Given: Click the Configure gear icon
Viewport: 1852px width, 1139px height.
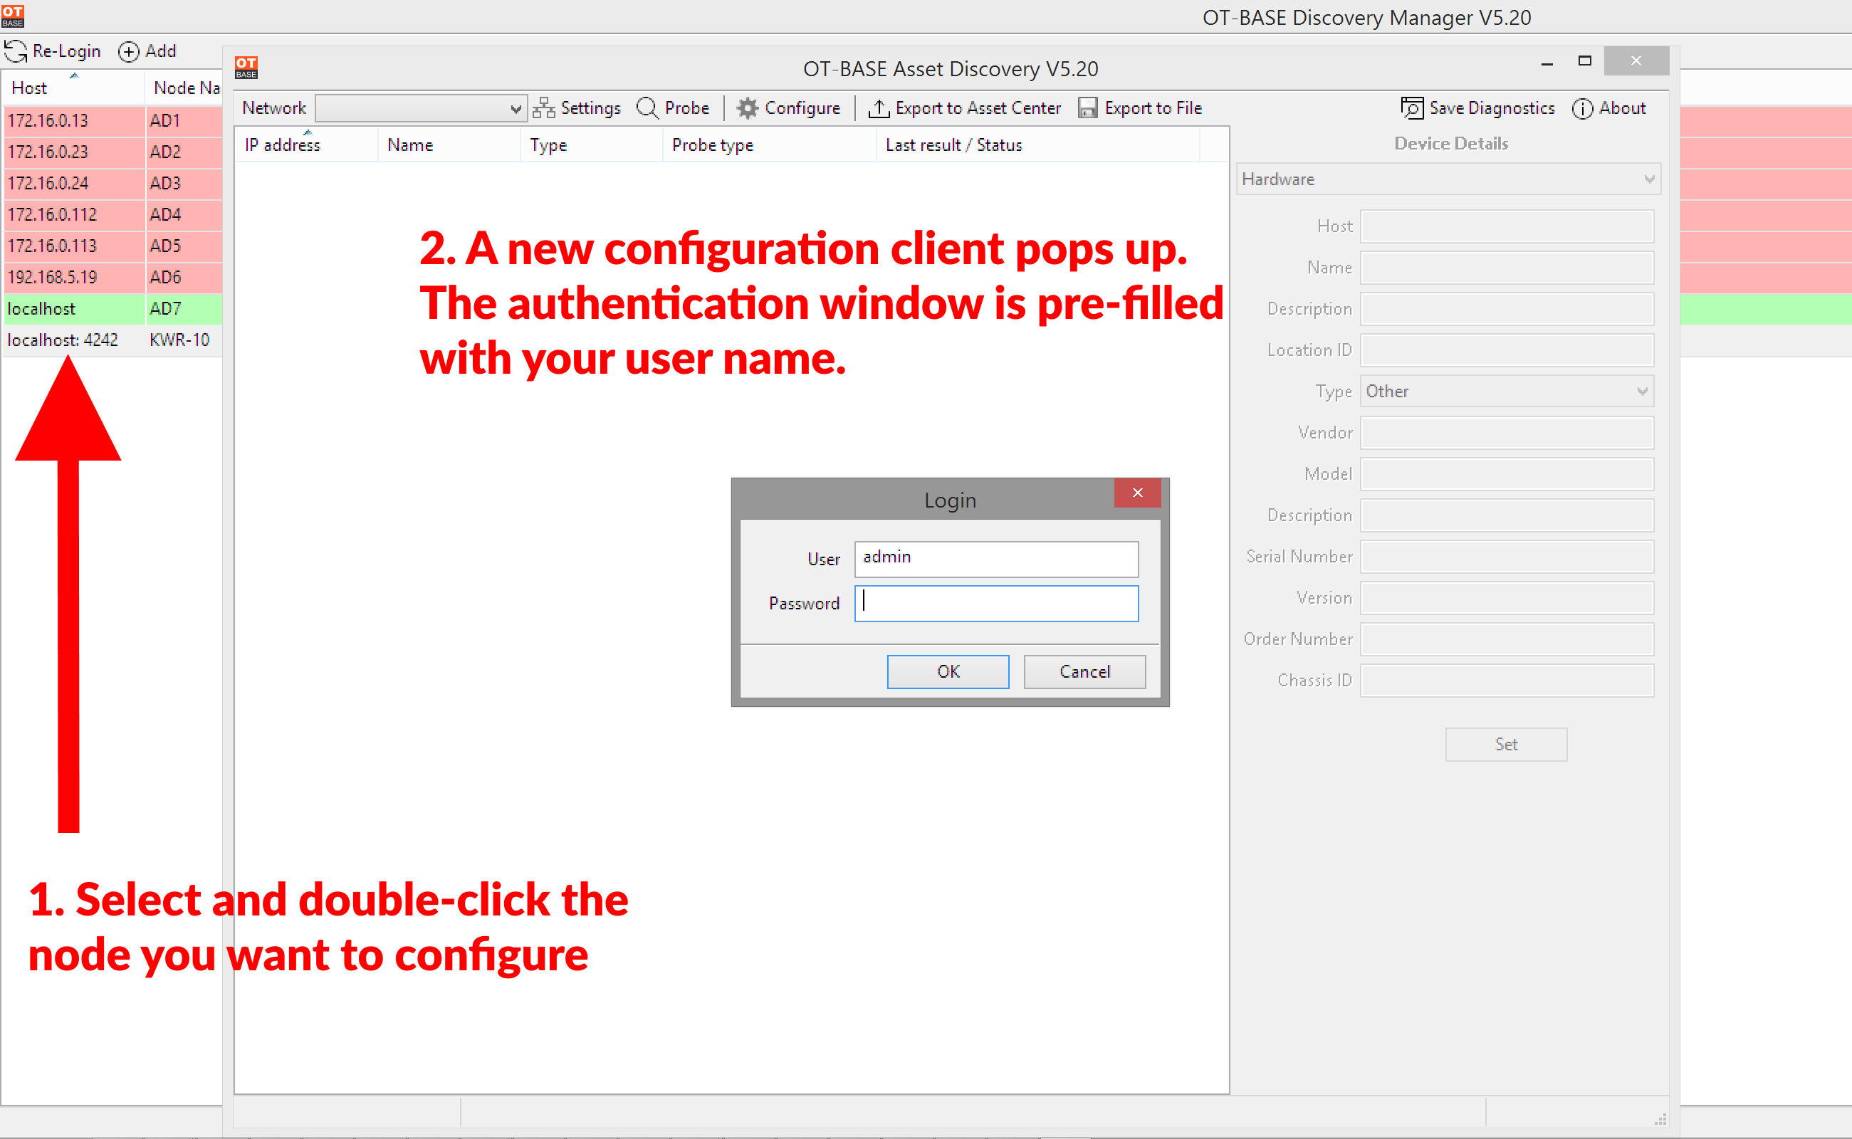Looking at the screenshot, I should (747, 108).
